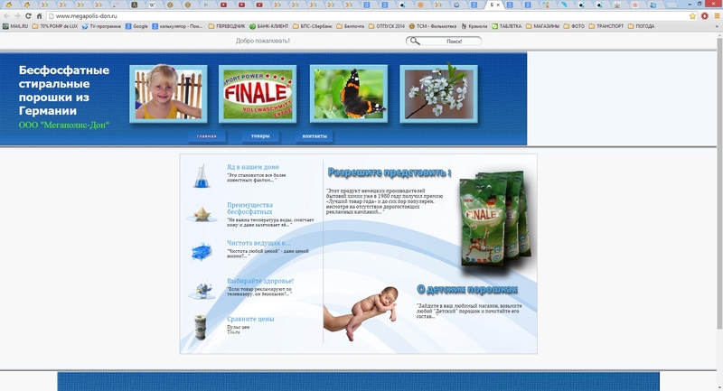This screenshot has width=723, height=391.
Task: Click the bird icon beside Выбирайте здоровье
Action: point(202,289)
